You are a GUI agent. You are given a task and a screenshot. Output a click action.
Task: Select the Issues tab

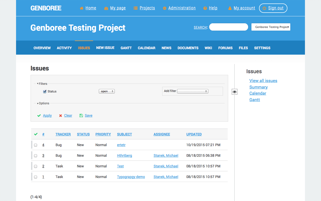(84, 48)
